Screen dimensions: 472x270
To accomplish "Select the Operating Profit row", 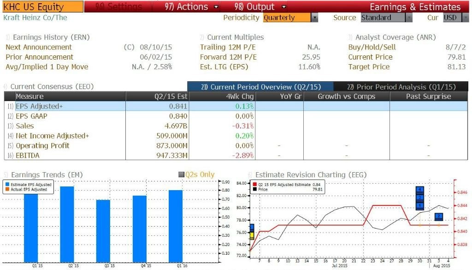I will [x=236, y=146].
